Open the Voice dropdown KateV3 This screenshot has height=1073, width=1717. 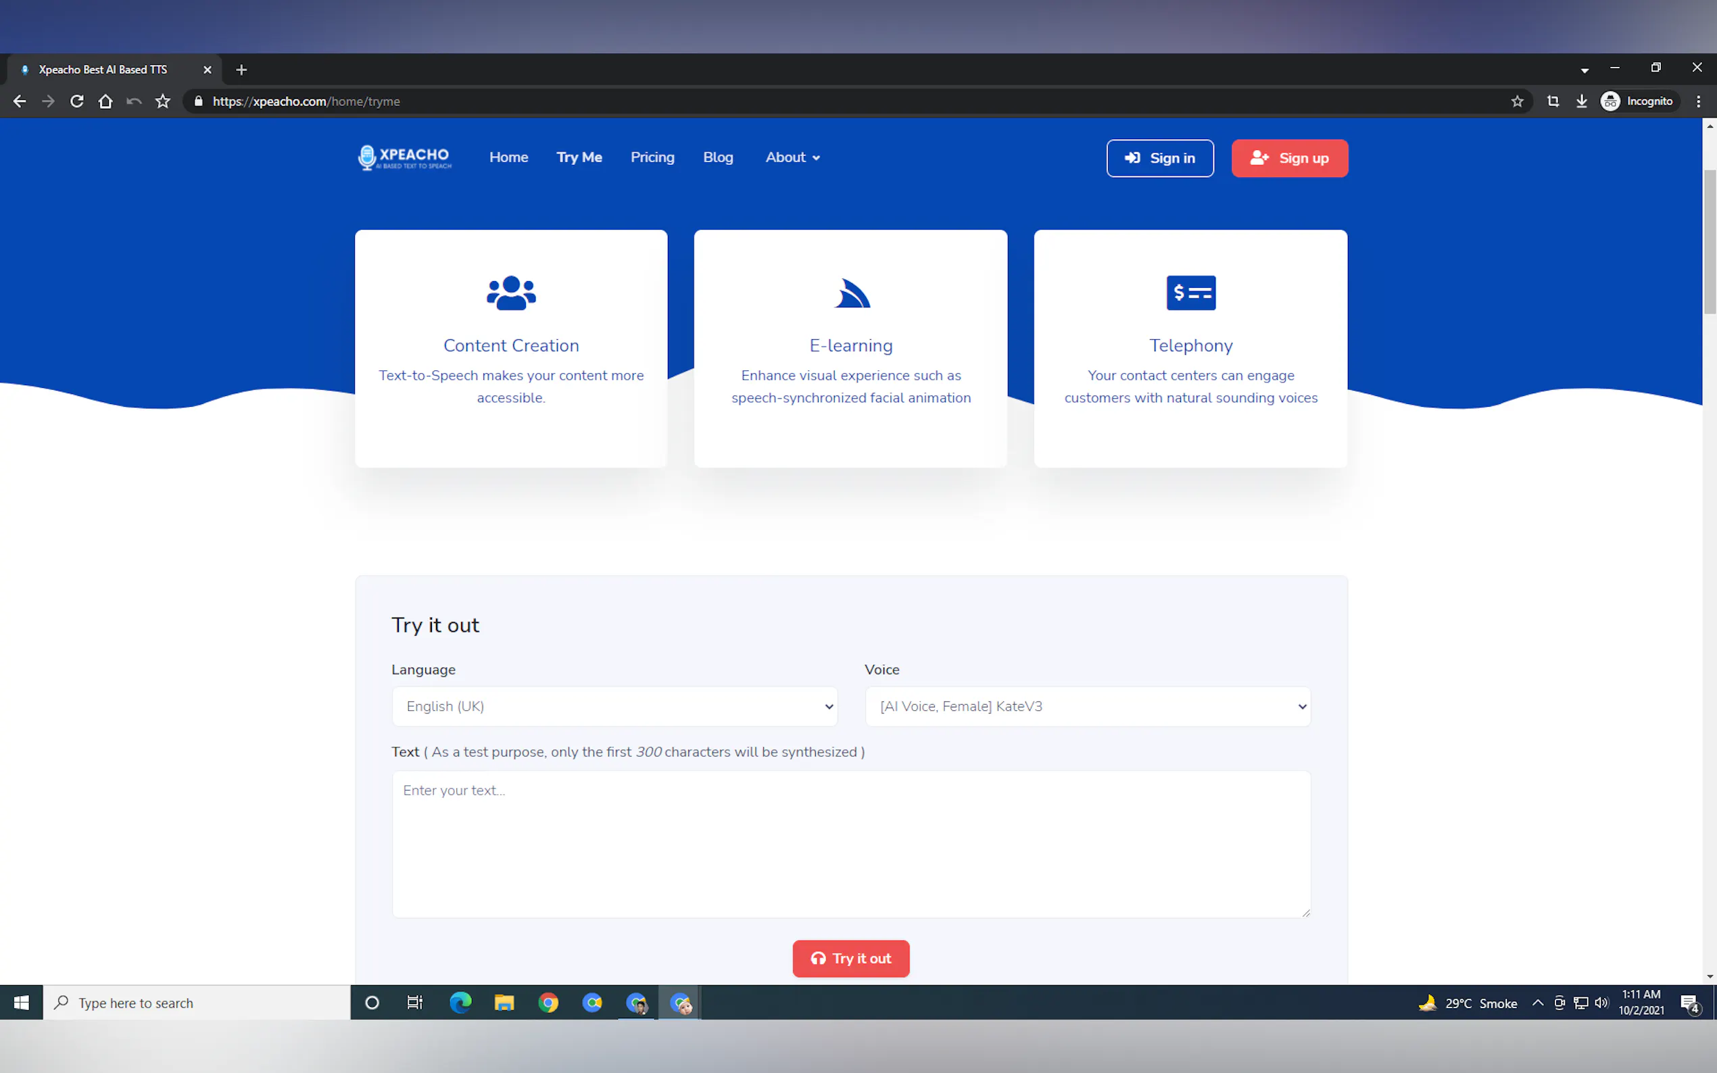[x=1087, y=706]
